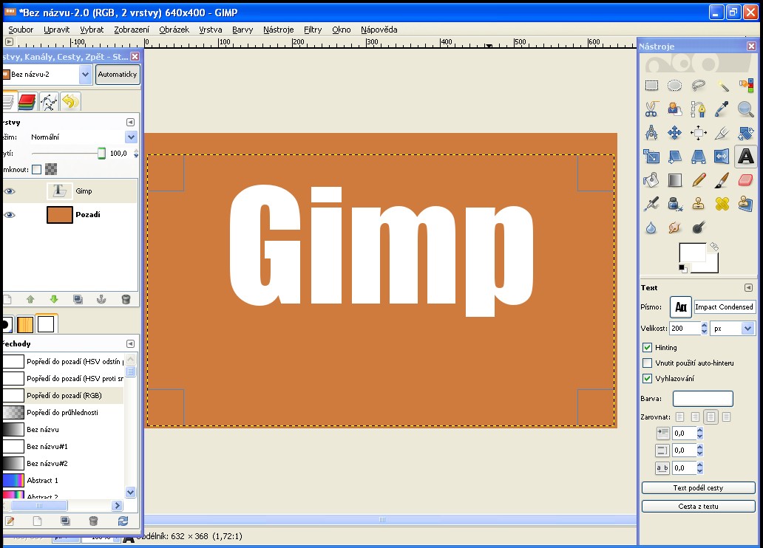Select the Color Picker eyedropper tool

(722, 109)
